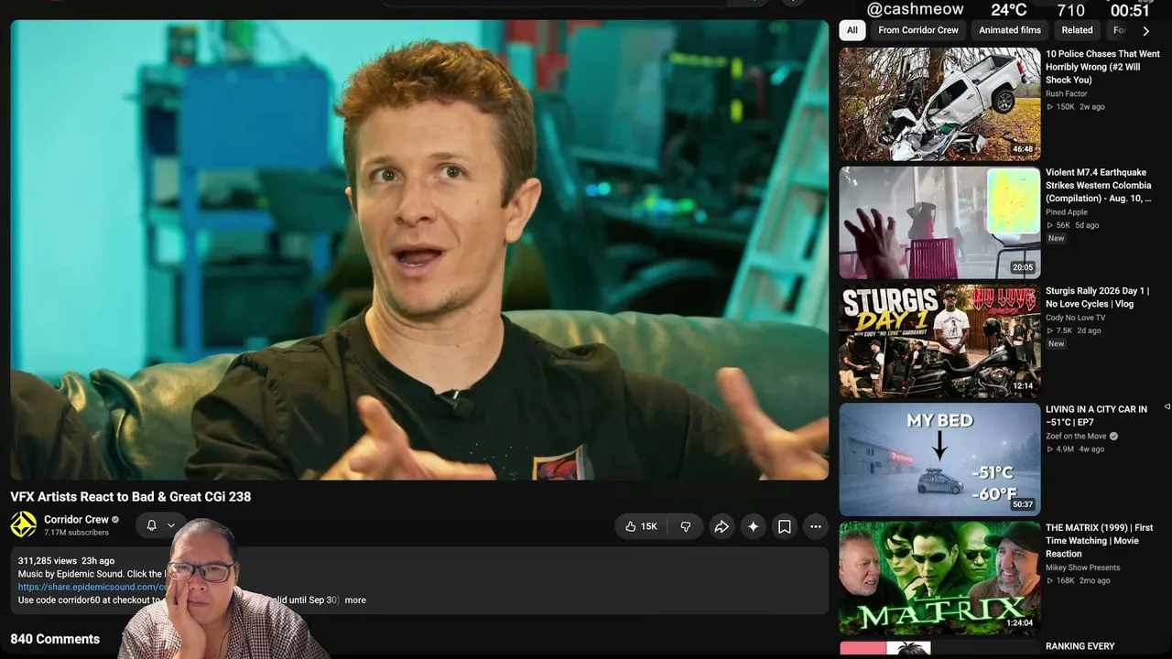Click the "VFX Artists React to Bad & Great CGi 238" title
Image resolution: width=1172 pixels, height=659 pixels.
[131, 497]
